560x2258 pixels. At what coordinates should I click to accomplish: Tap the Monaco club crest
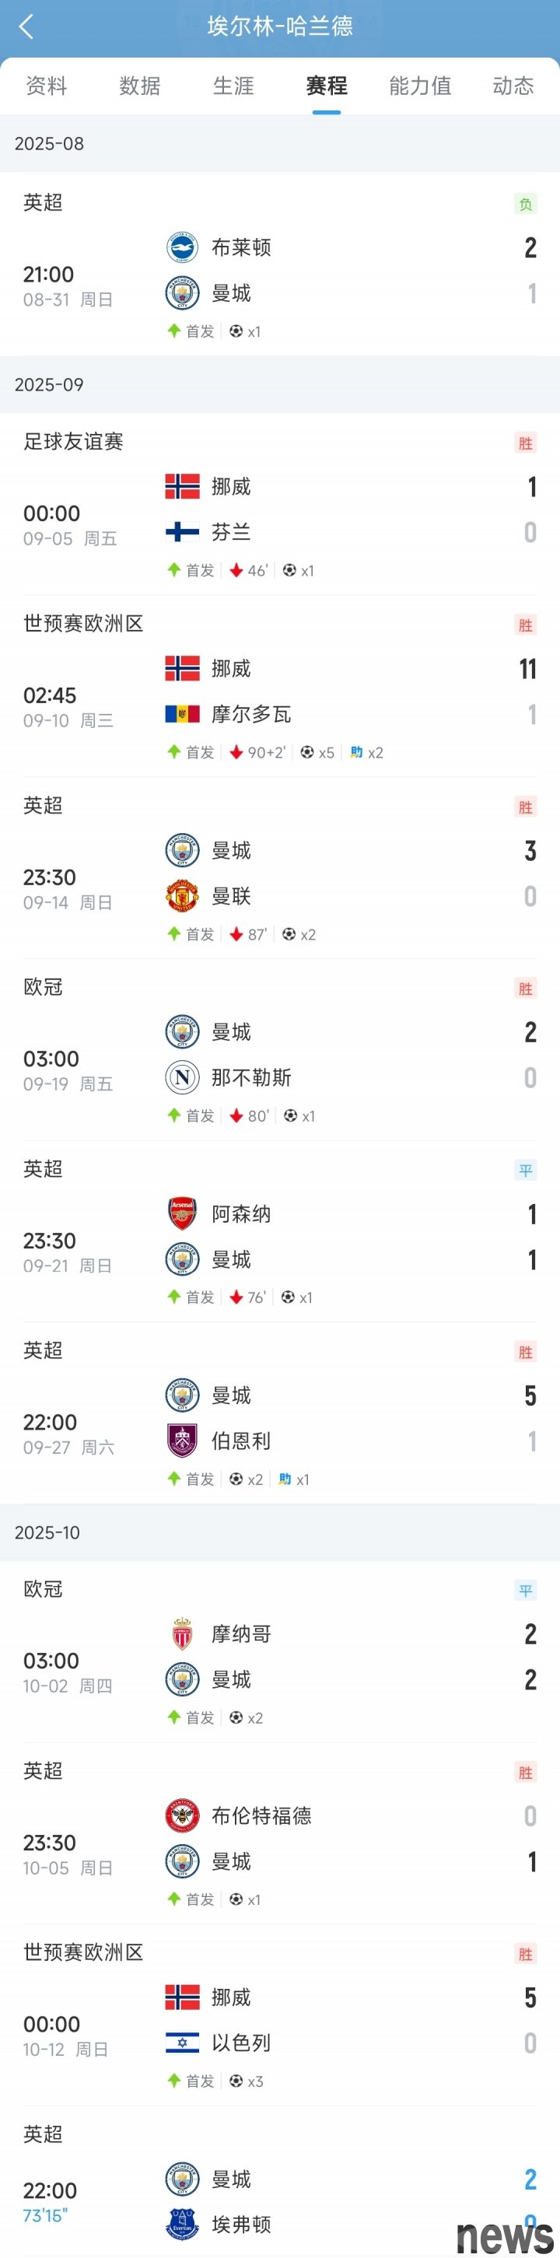(182, 1634)
